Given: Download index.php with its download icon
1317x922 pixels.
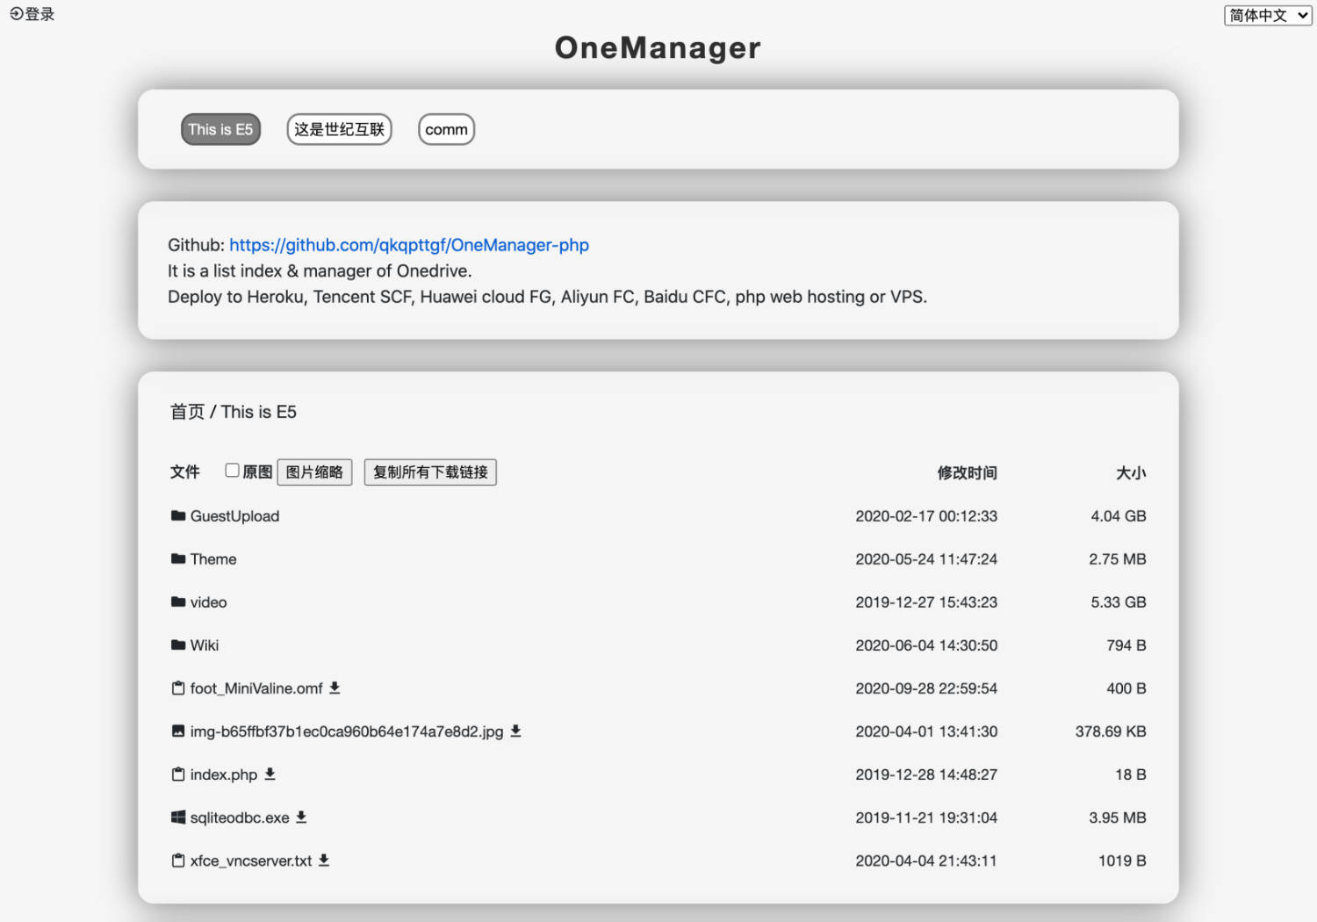Looking at the screenshot, I should pyautogui.click(x=270, y=774).
